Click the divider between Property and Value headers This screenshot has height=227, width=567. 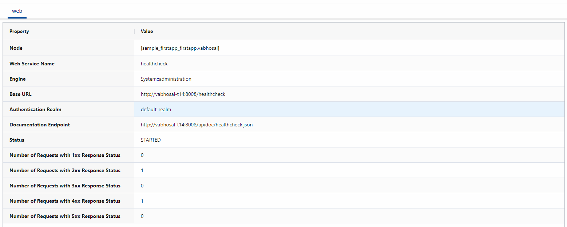[x=134, y=32]
